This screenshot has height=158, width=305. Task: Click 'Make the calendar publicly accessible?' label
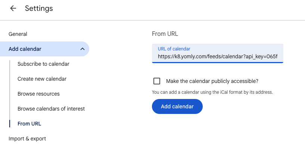coord(212,81)
